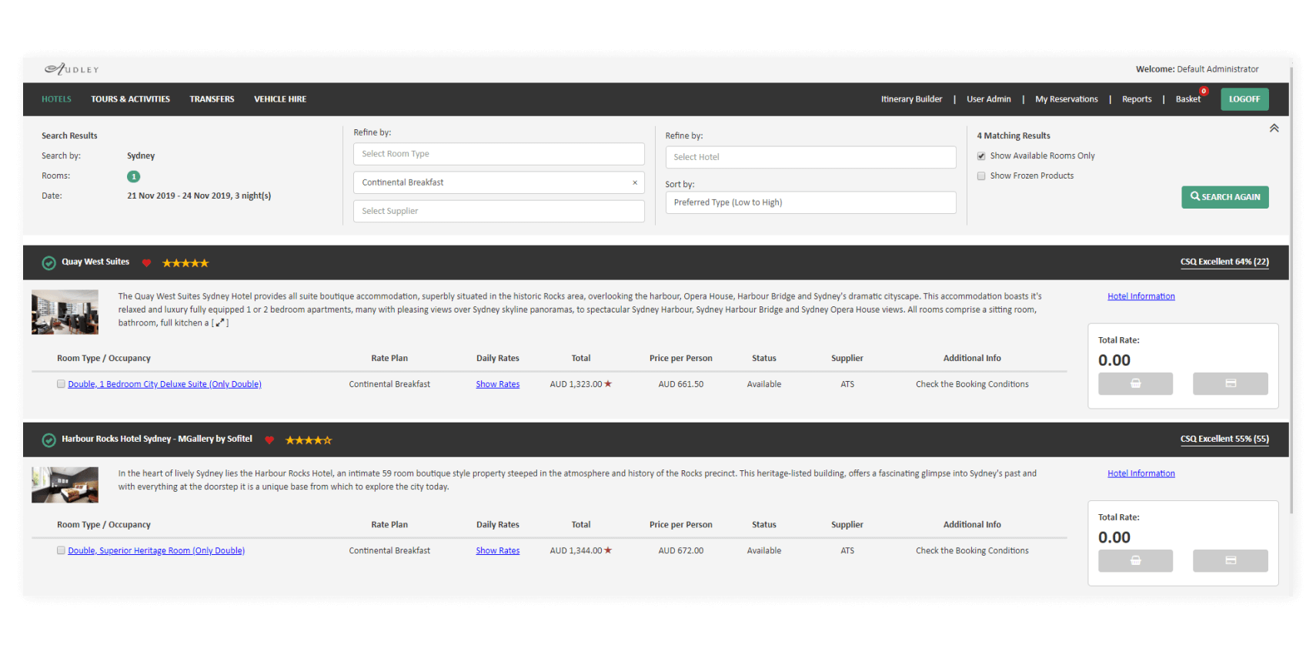This screenshot has width=1316, height=655.
Task: Collapse search panel with double chevron icon
Action: pos(1274,129)
